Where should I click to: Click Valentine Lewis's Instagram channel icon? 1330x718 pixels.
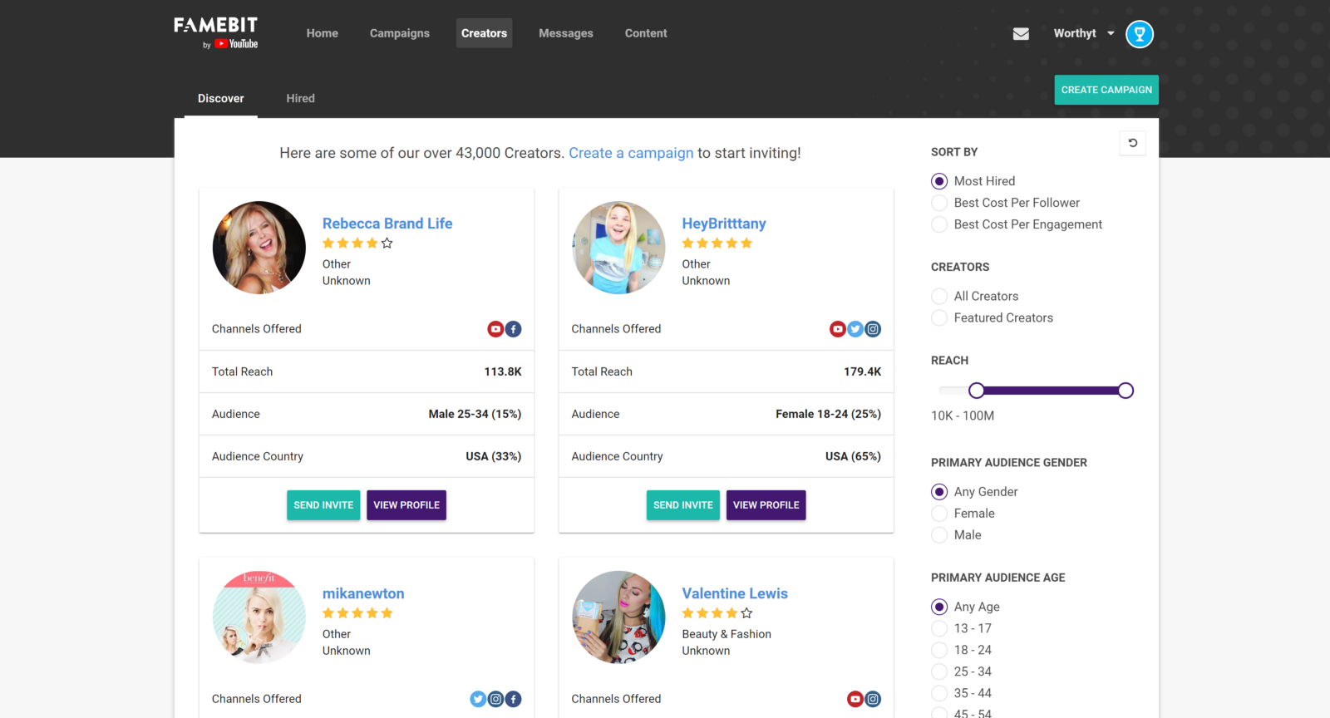tap(873, 699)
